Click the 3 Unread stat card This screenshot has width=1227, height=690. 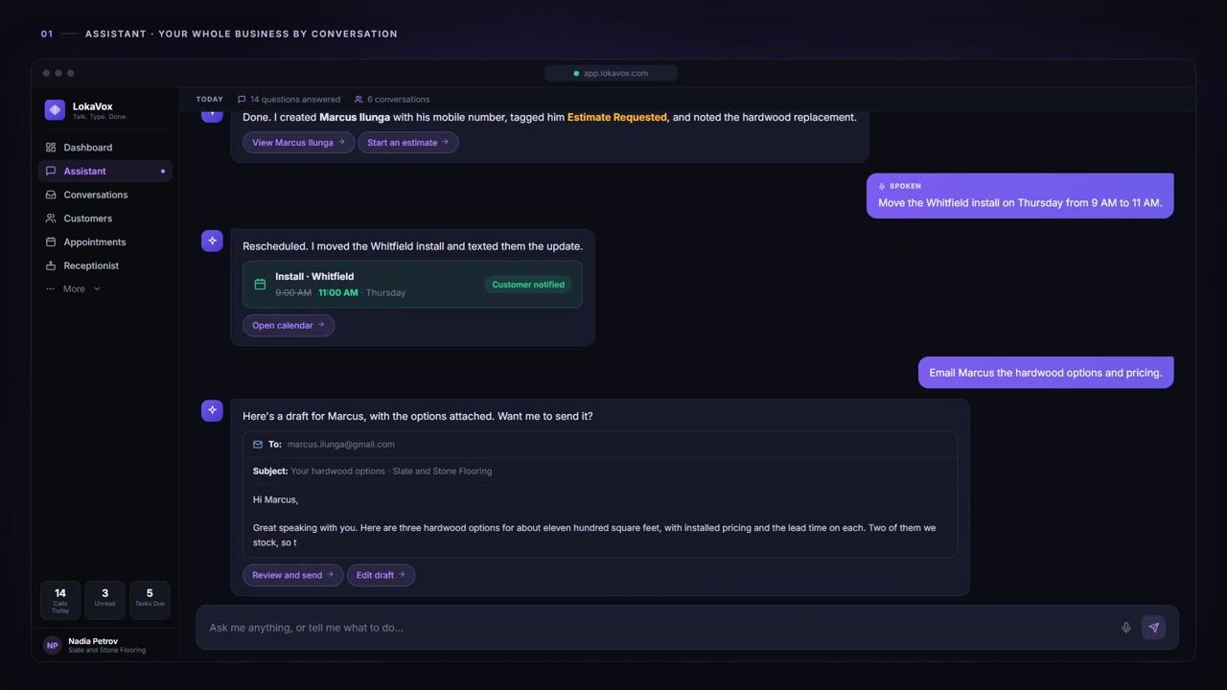pyautogui.click(x=104, y=600)
